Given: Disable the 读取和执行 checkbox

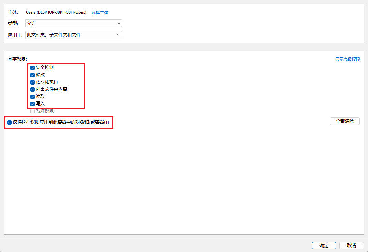Looking at the screenshot, I should coord(32,82).
